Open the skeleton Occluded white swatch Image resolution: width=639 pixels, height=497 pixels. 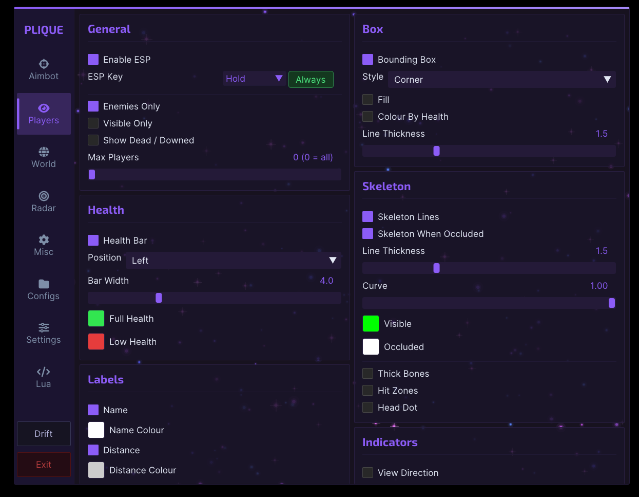(x=371, y=346)
